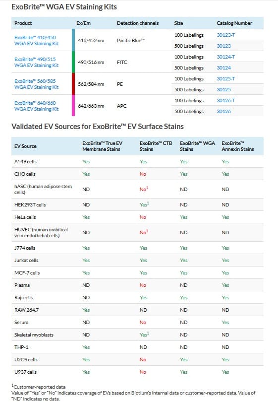Click catalog number 30126-T

tap(226, 100)
